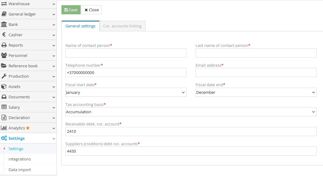The height and width of the screenshot is (176, 323).
Task: Click the Analytics chart icon
Action: point(4,128)
